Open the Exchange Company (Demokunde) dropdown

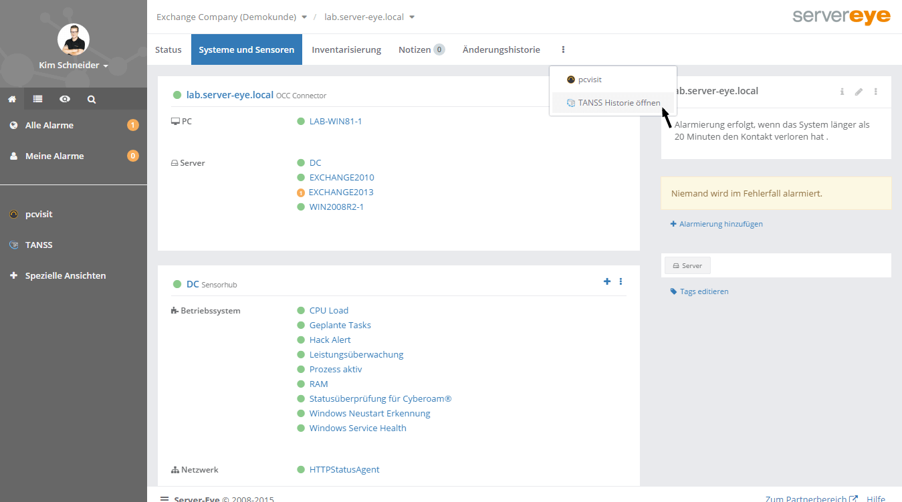231,17
